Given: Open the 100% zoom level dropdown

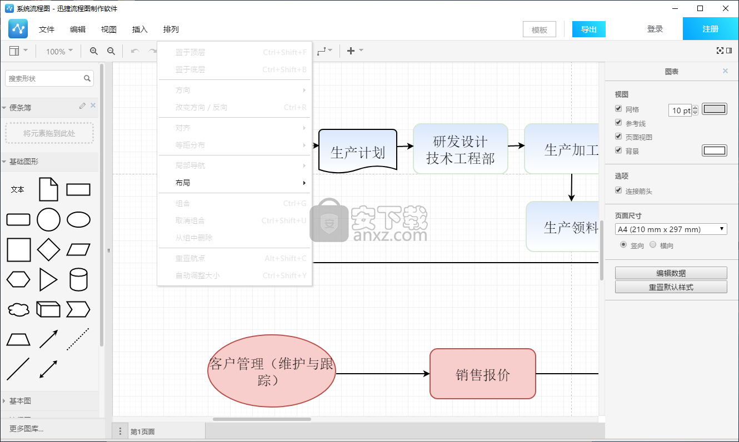Looking at the screenshot, I should (59, 51).
